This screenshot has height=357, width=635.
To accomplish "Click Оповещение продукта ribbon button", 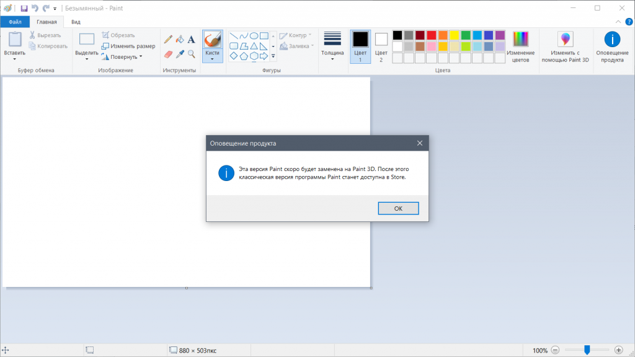I will (612, 46).
